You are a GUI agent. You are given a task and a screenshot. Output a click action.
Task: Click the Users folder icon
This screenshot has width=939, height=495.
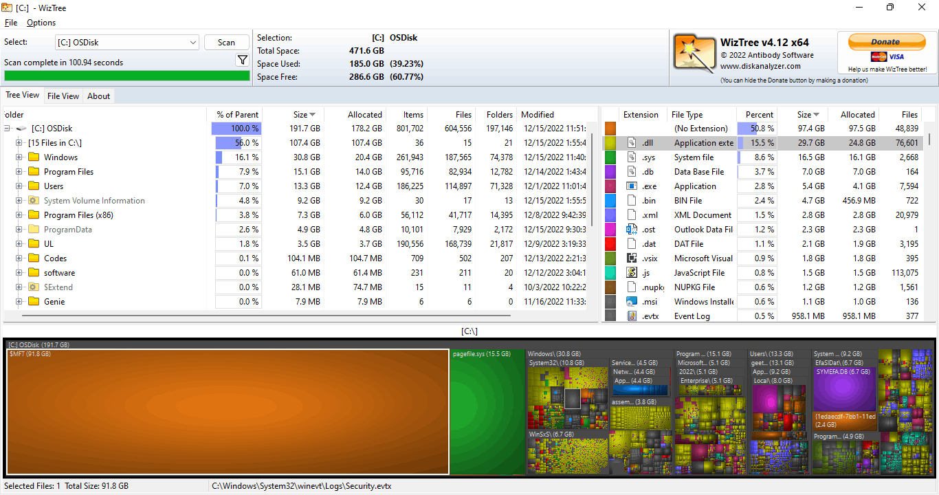pos(33,186)
